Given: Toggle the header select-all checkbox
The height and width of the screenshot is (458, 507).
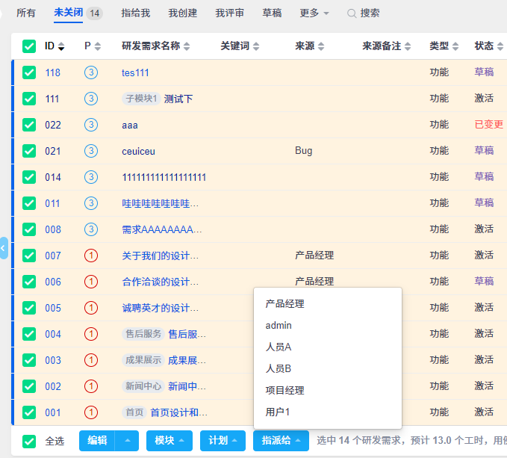Looking at the screenshot, I should [29, 46].
